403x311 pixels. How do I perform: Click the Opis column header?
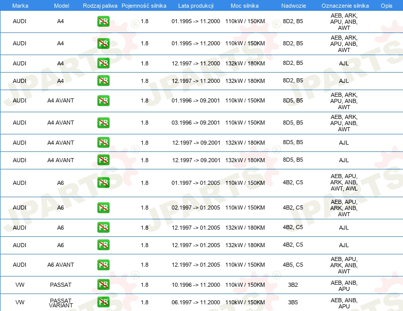pos(387,6)
